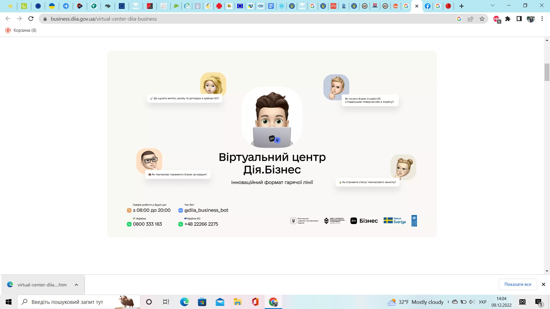Switch to the red cross favicon tab
The height and width of the screenshot is (309, 550).
tap(219, 6)
